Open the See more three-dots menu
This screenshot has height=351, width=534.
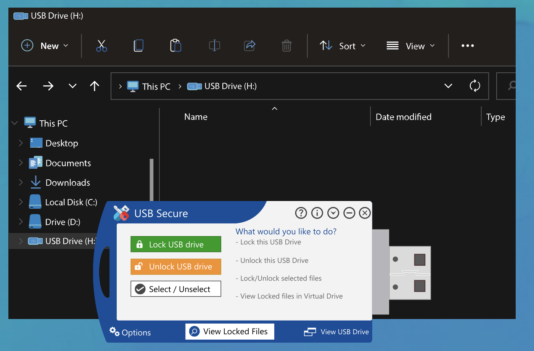coord(468,46)
